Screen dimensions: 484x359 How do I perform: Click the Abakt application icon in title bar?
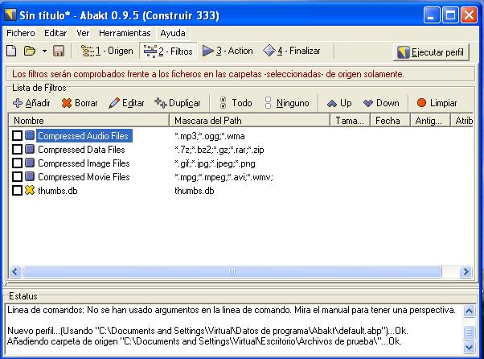click(x=10, y=14)
